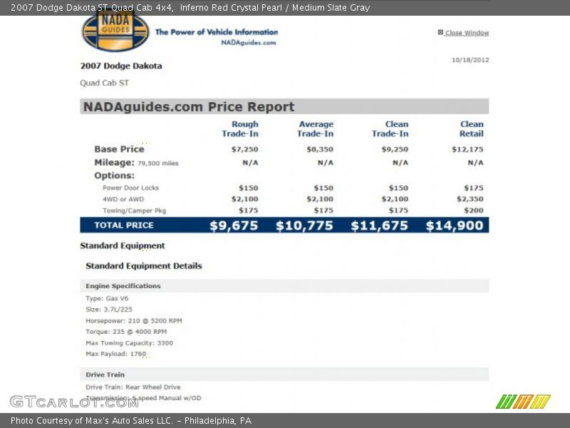
Task: Select the Standard Equipment Details heading
Action: click(x=144, y=265)
